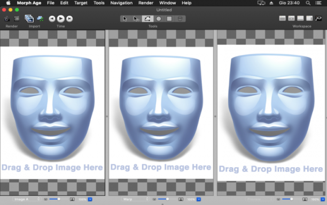Open the Warp view dropdown
The image size is (327, 205).
tap(135, 199)
